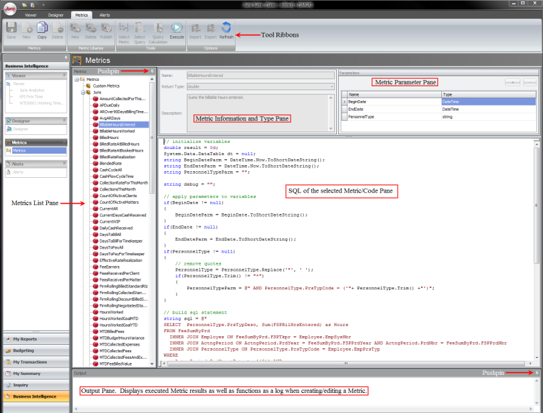
Task: Toggle the pushpin on the Metrics list pane
Action: tap(153, 70)
